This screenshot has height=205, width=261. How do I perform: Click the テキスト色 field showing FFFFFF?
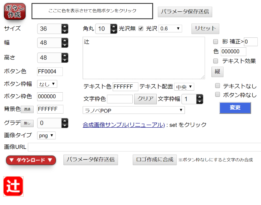[x=125, y=87]
